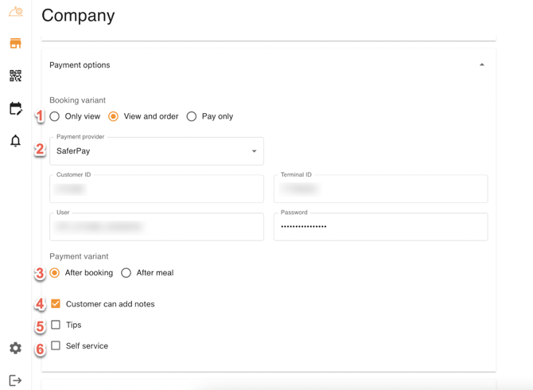Screen dimensions: 533x390
Task: Click the Password field
Action: point(380,227)
